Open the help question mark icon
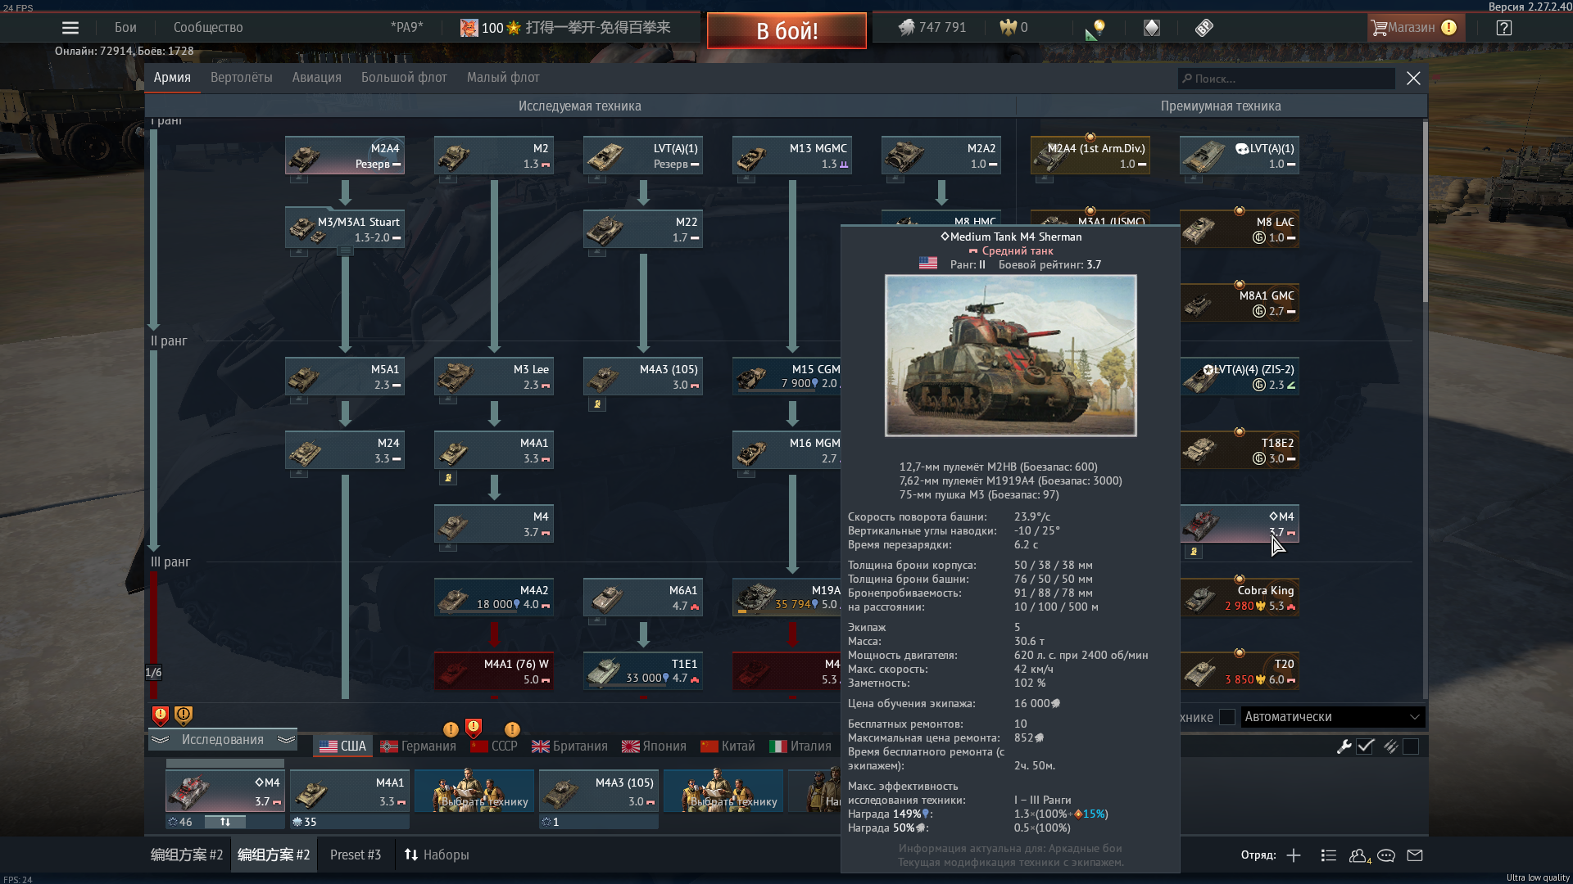1573x884 pixels. pos(1504,28)
